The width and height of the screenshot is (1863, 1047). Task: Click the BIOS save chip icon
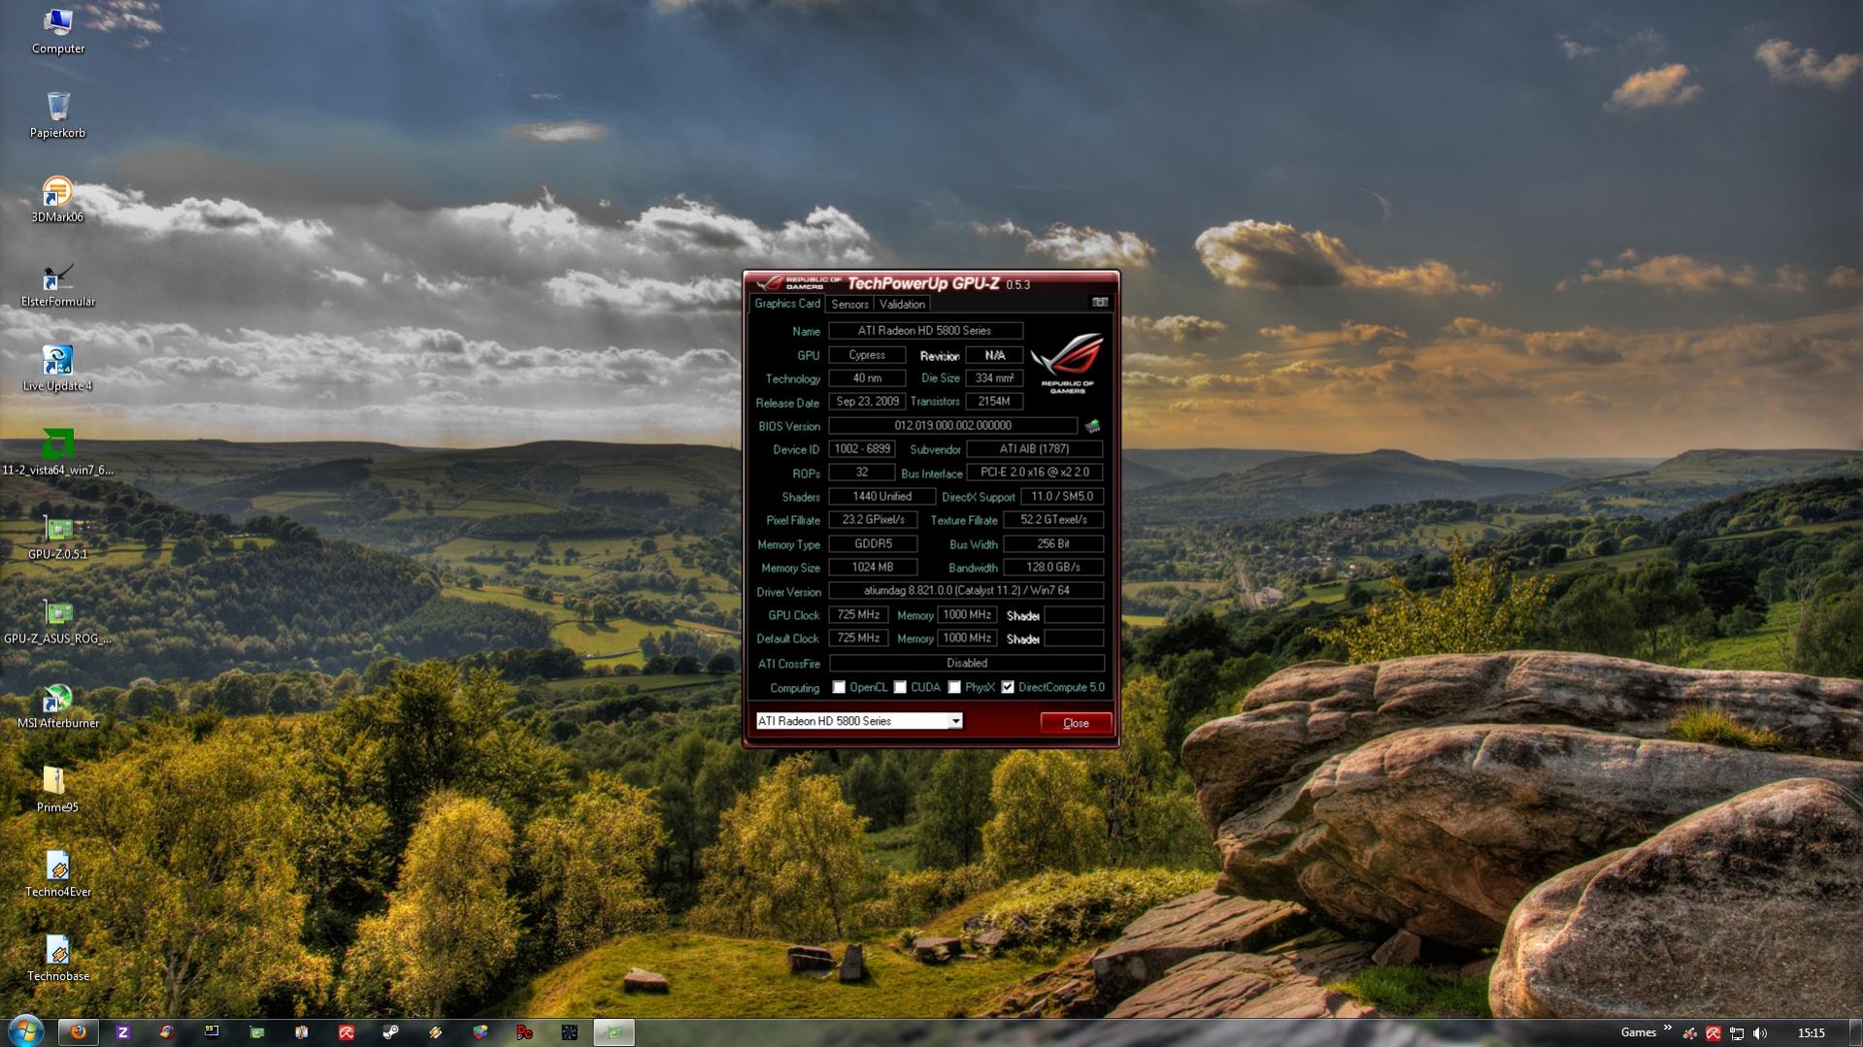tap(1092, 426)
